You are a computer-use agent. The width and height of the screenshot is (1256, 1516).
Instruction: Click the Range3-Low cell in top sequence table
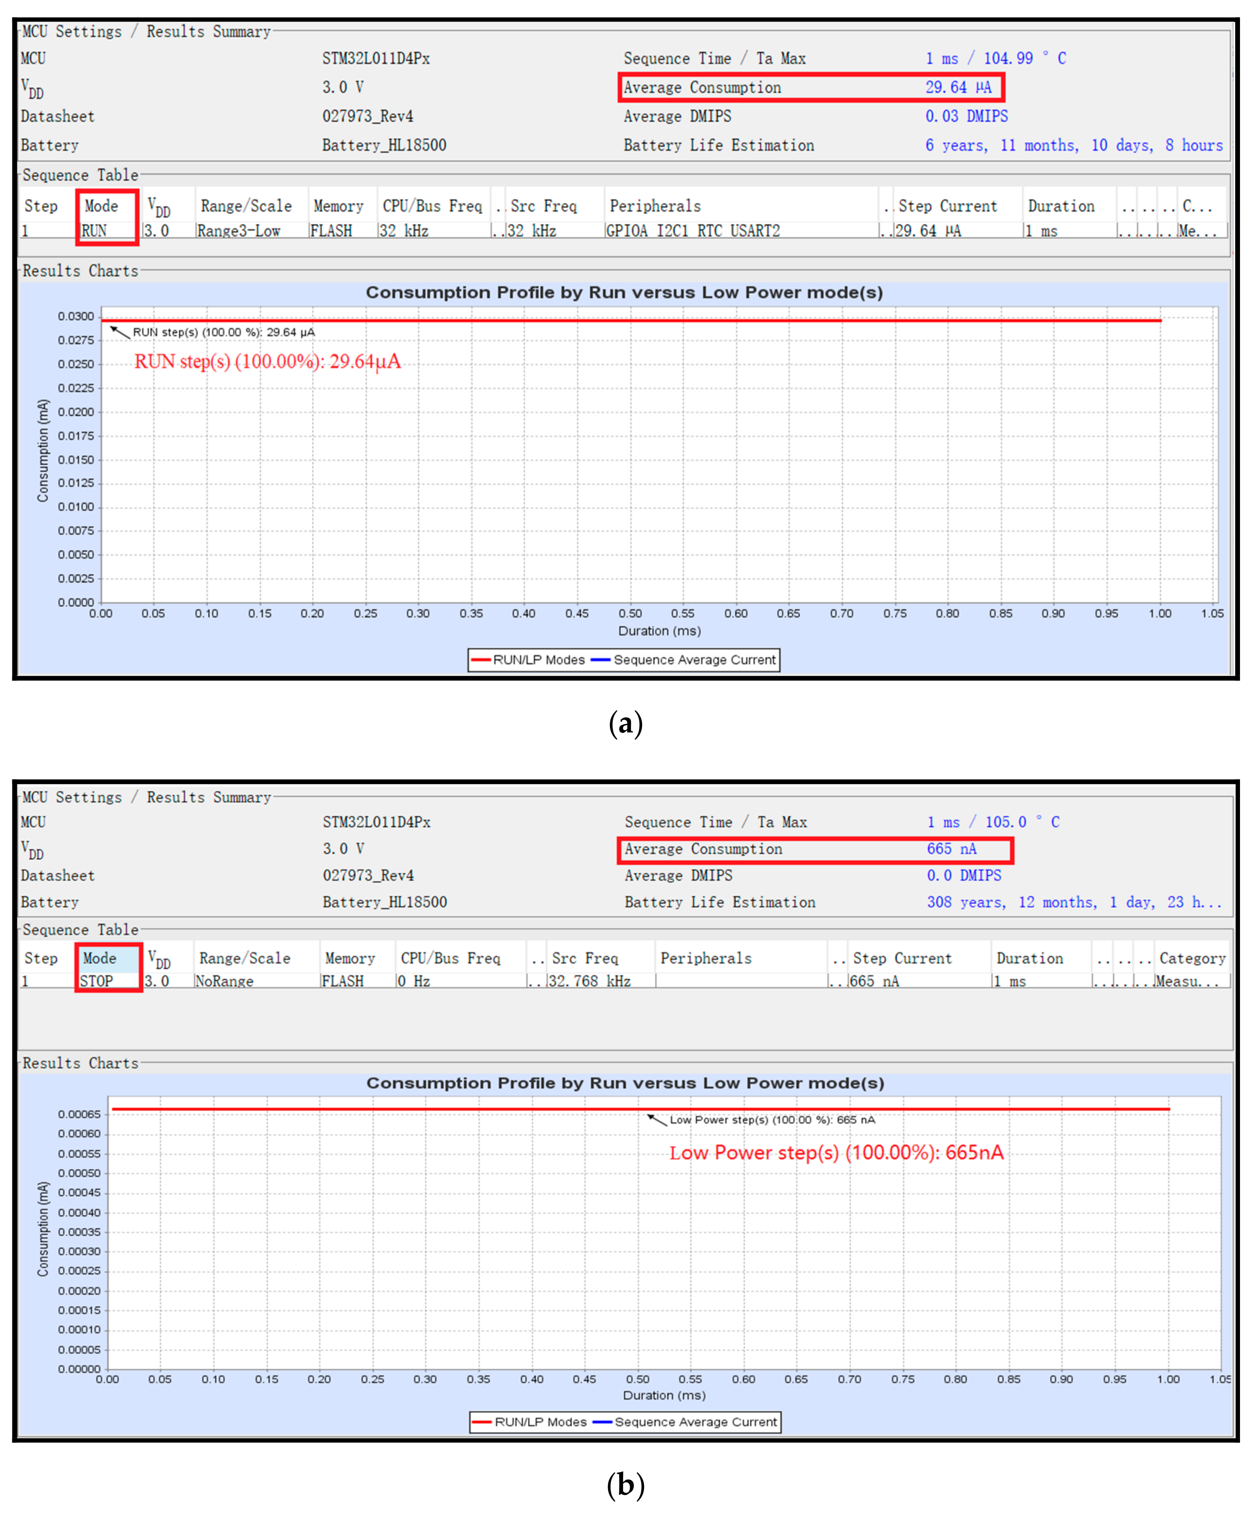239,231
